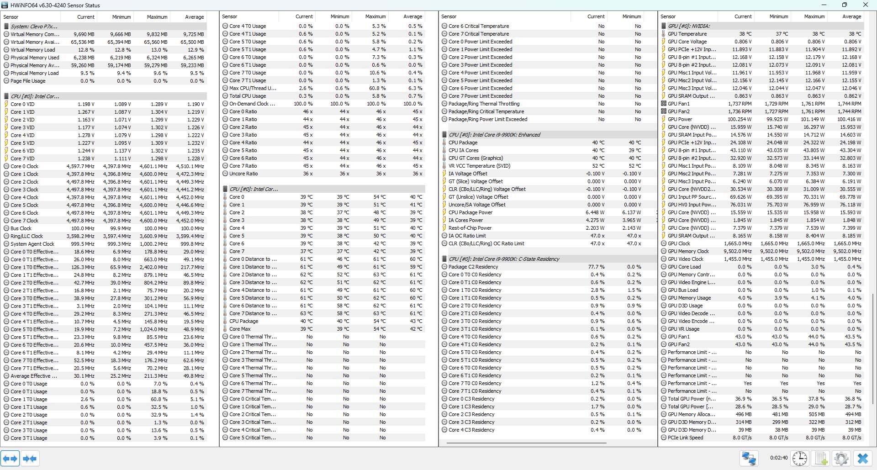
Task: Click the icon beside PCIe Link Speed
Action: (664, 438)
